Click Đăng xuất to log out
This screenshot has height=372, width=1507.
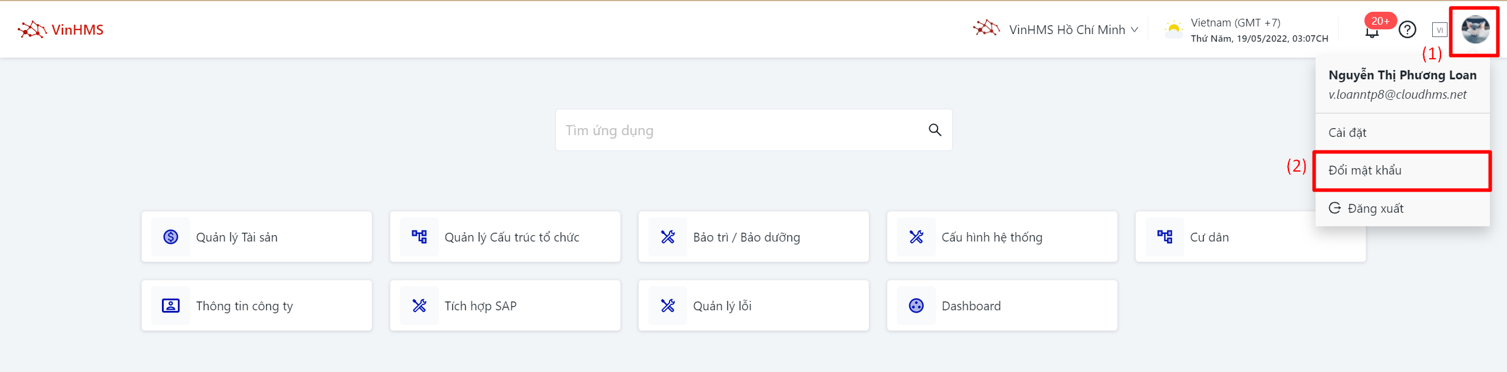(1375, 209)
